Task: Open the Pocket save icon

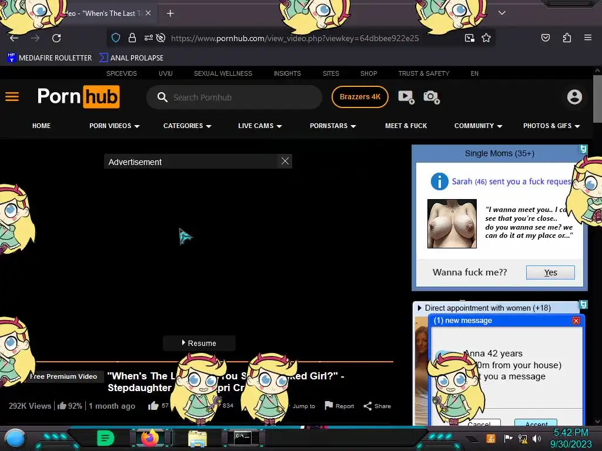Action: [545, 38]
